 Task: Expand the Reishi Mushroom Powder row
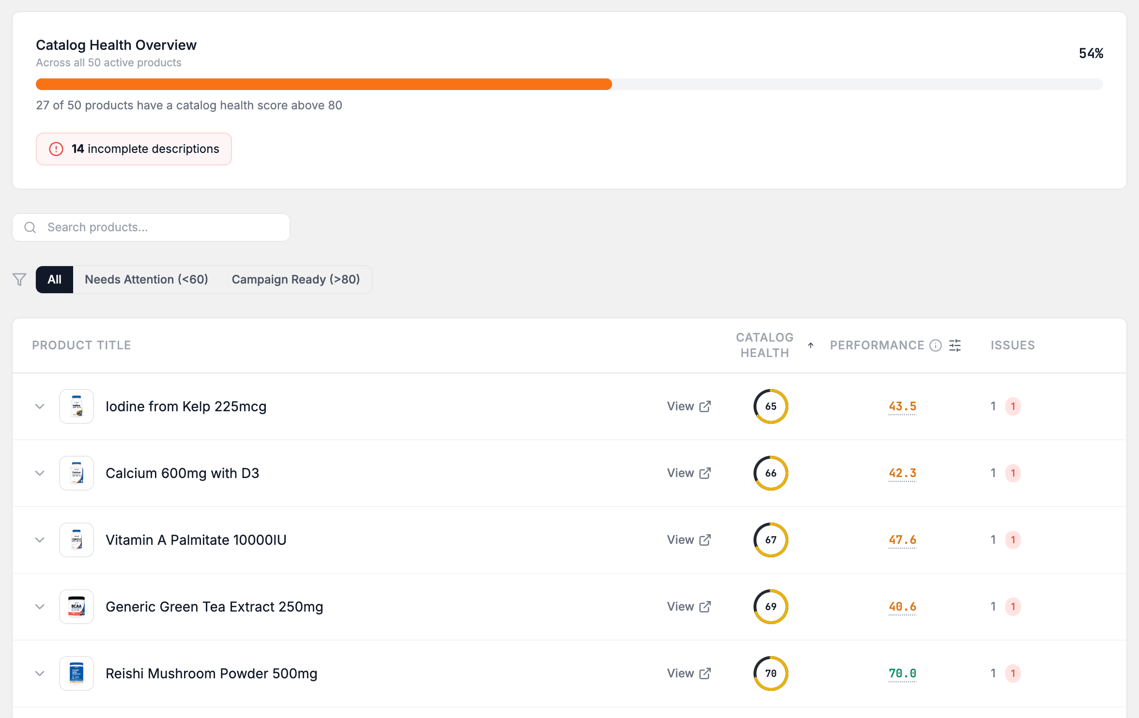(x=40, y=673)
